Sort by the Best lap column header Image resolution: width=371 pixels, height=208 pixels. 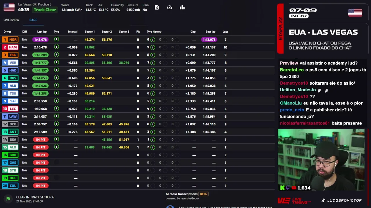coord(210,32)
